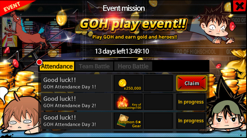Click the red notification dot on Attendance
Image resolution: width=247 pixels, height=138 pixels.
(x=39, y=62)
